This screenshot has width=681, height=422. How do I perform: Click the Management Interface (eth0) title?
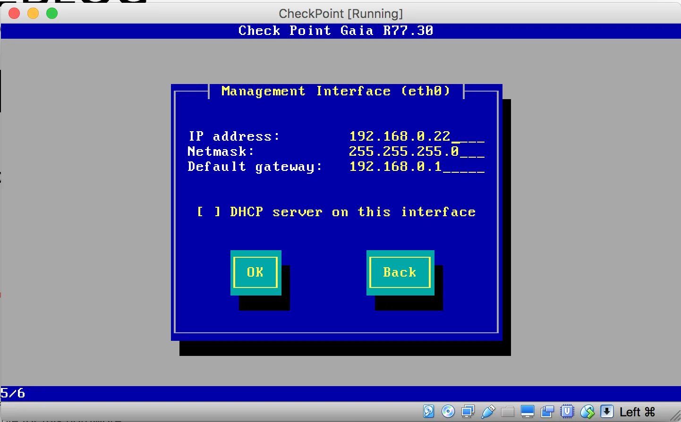click(336, 91)
